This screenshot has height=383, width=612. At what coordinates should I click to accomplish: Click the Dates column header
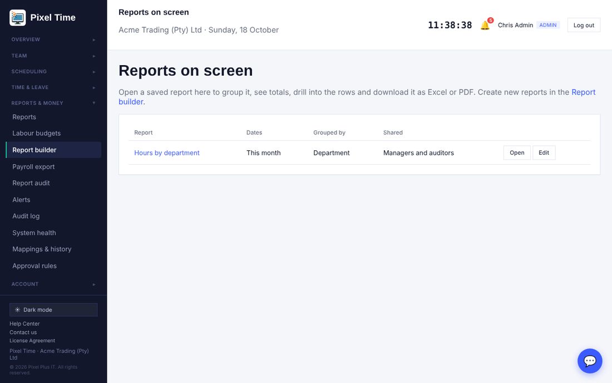point(254,132)
